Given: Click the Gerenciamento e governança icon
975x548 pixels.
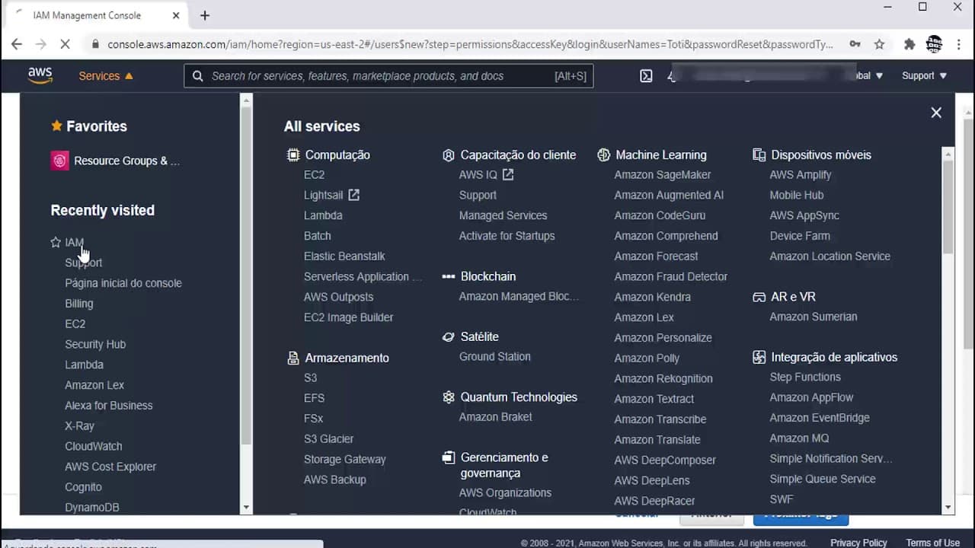Looking at the screenshot, I should [x=448, y=457].
